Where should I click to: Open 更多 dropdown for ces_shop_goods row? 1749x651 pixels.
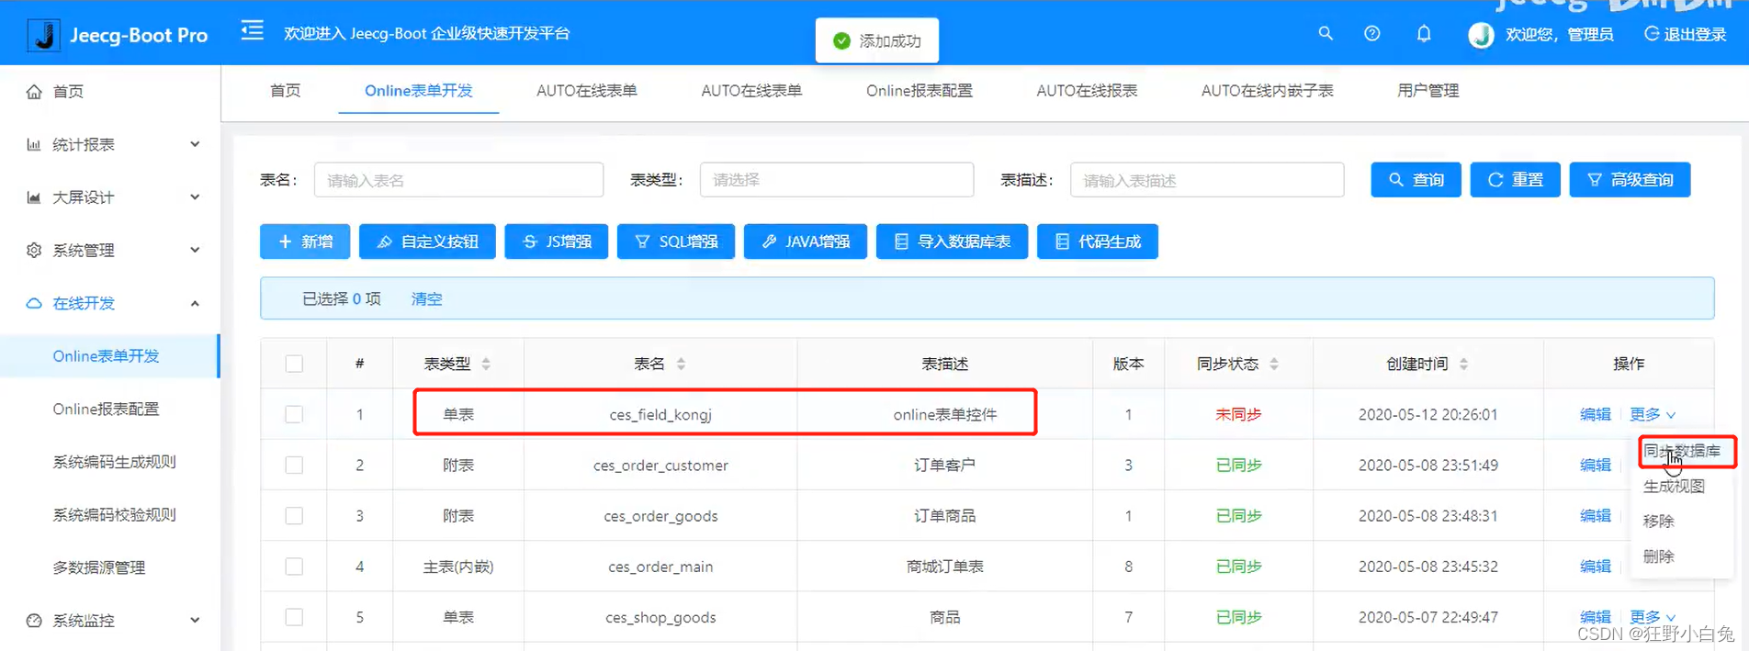tap(1653, 617)
